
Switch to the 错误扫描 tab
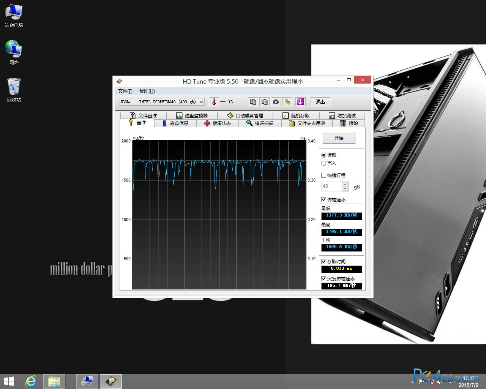point(260,123)
